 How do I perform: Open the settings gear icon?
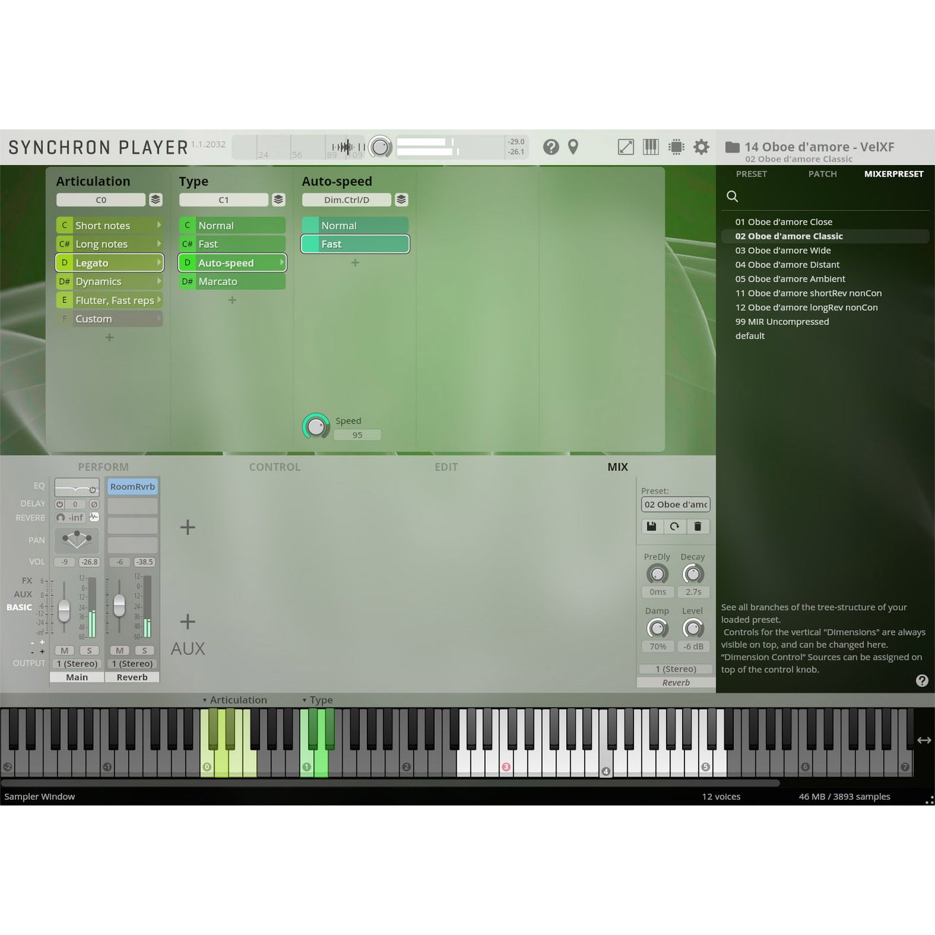(701, 147)
